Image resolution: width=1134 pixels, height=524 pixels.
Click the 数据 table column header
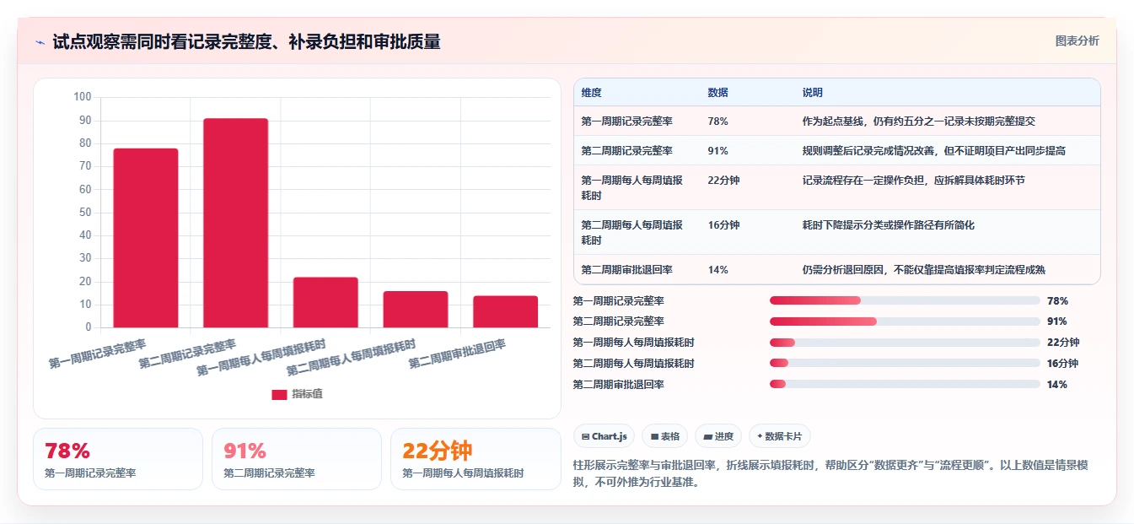click(x=717, y=92)
